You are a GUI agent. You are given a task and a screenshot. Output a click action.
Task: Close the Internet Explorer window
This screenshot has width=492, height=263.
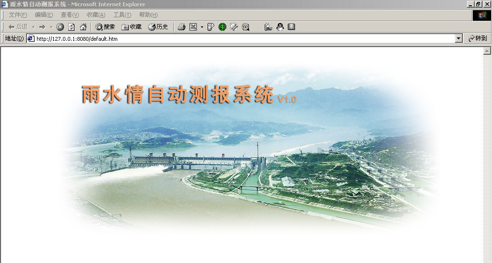point(486,4)
